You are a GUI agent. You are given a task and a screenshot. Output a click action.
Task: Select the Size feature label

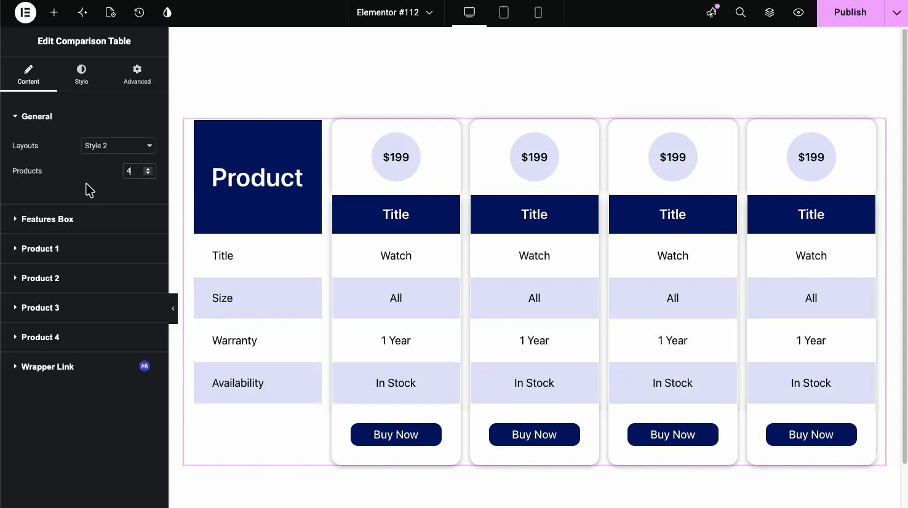click(223, 298)
